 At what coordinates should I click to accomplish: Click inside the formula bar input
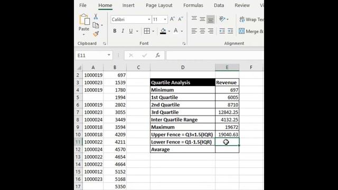pos(215,55)
